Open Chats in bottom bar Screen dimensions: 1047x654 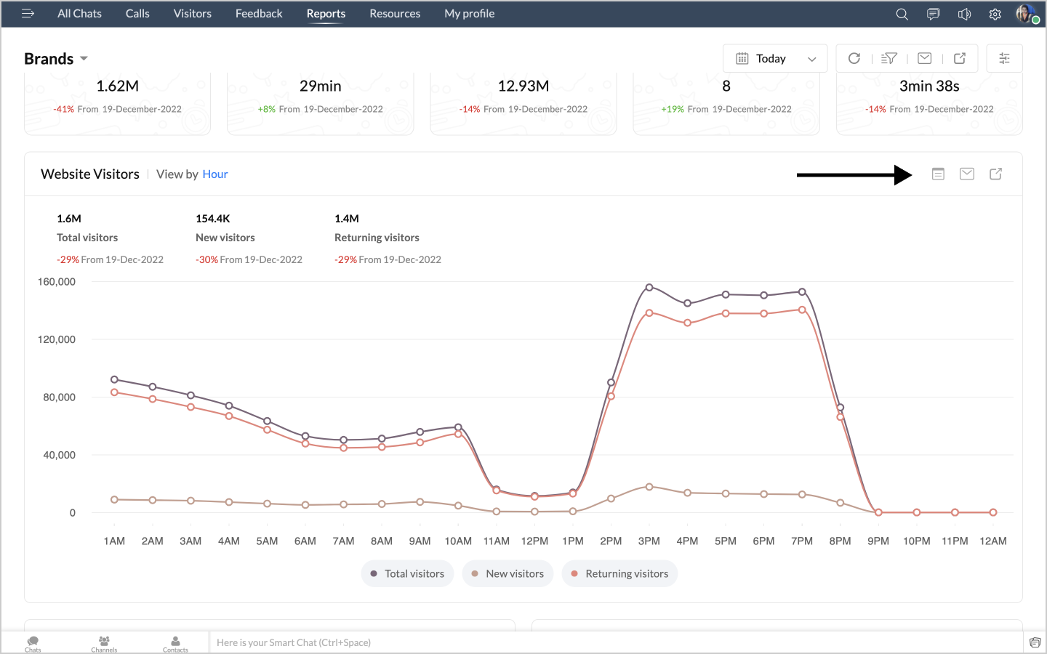click(x=33, y=643)
